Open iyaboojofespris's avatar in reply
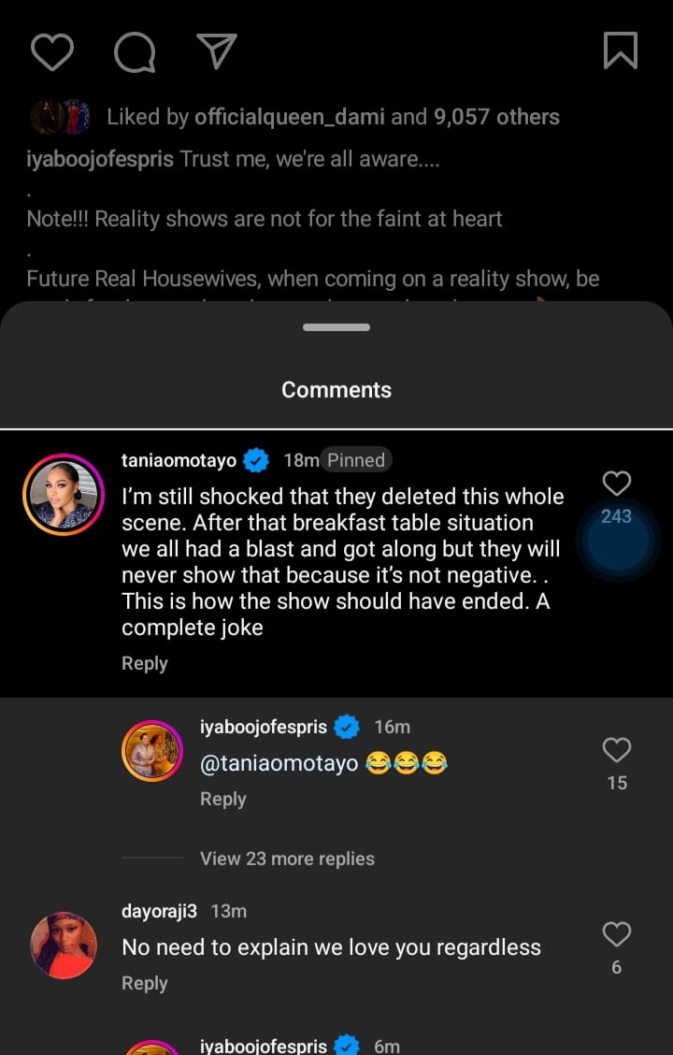 point(152,751)
